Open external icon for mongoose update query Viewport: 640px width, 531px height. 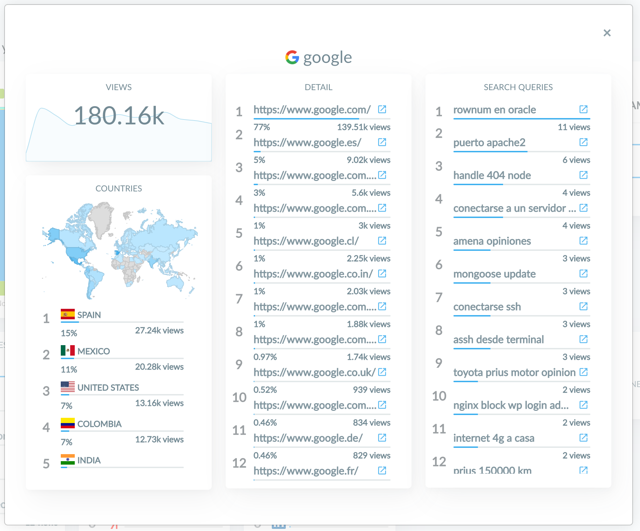(x=583, y=274)
